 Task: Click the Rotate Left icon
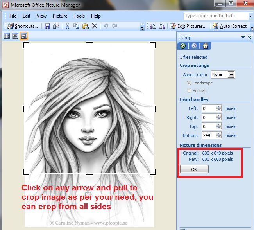coord(152,26)
